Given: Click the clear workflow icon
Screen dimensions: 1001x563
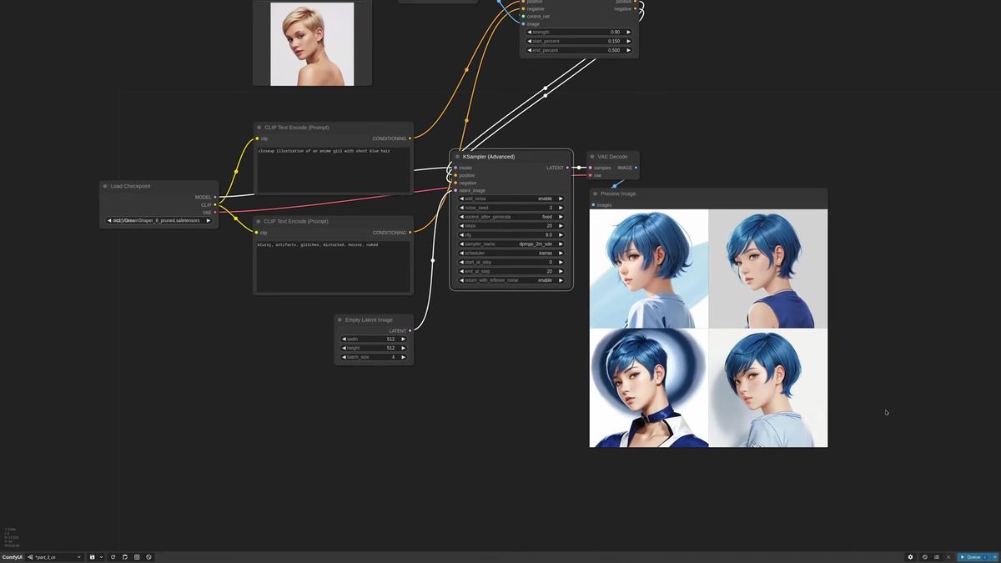Looking at the screenshot, I should (x=148, y=557).
